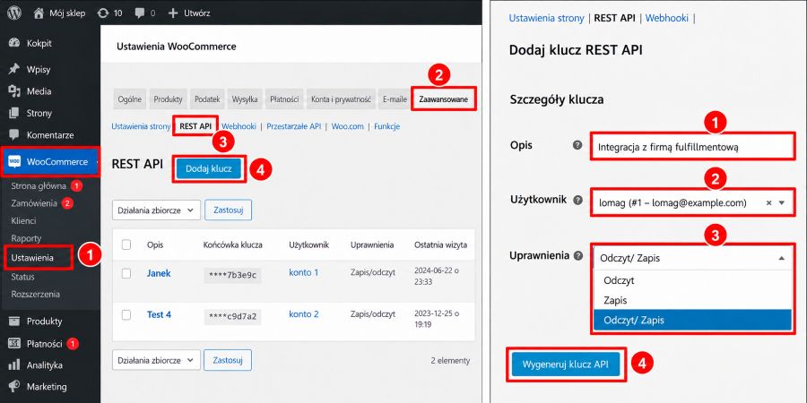Image resolution: width=807 pixels, height=403 pixels.
Task: Open the Przestarzałe API link
Action: pyautogui.click(x=294, y=126)
